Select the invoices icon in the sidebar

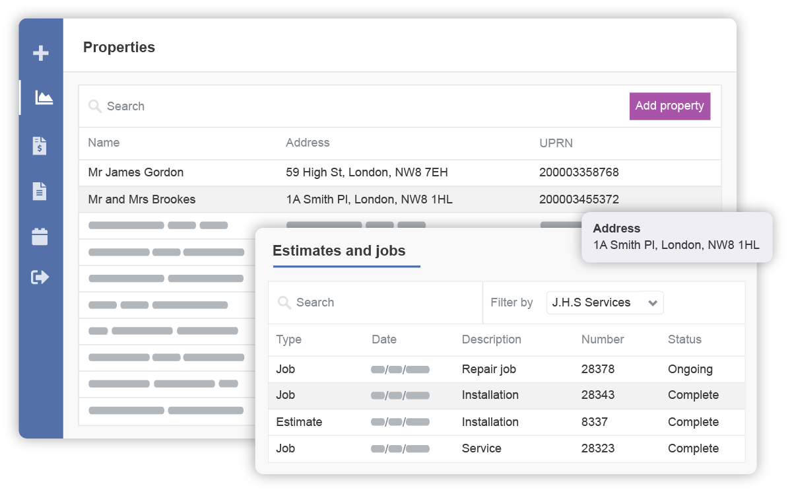point(41,147)
